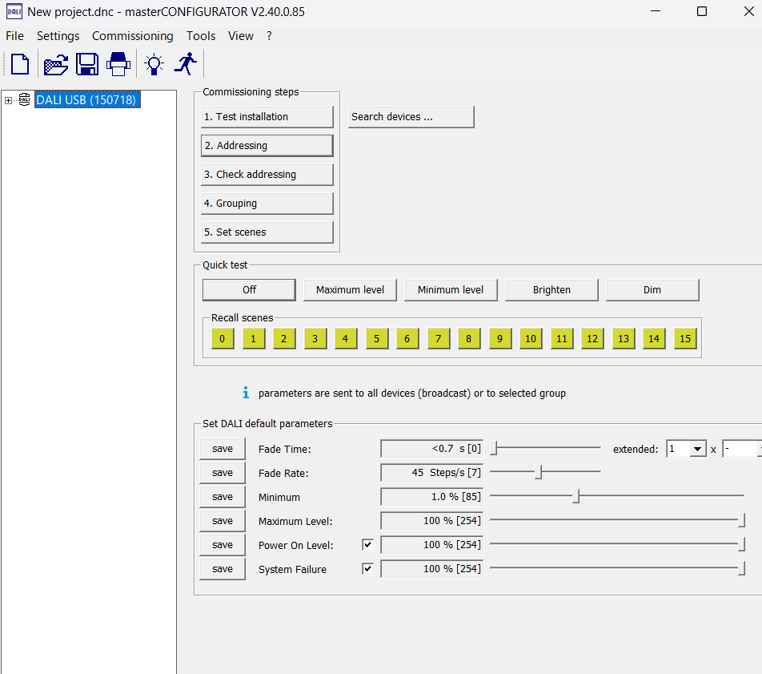This screenshot has height=674, width=762.
Task: Recall scene 10
Action: click(531, 339)
